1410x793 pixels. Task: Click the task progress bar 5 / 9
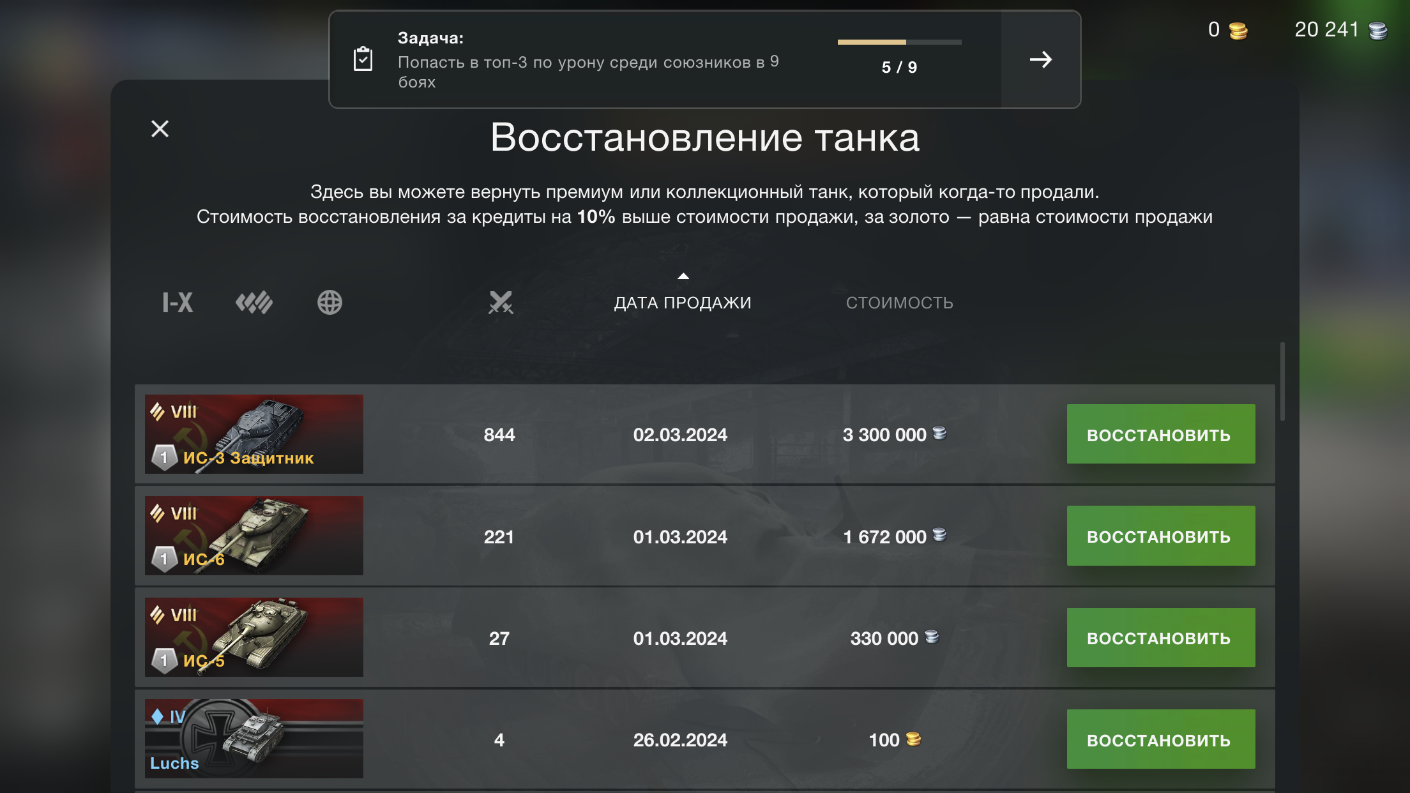coord(899,43)
